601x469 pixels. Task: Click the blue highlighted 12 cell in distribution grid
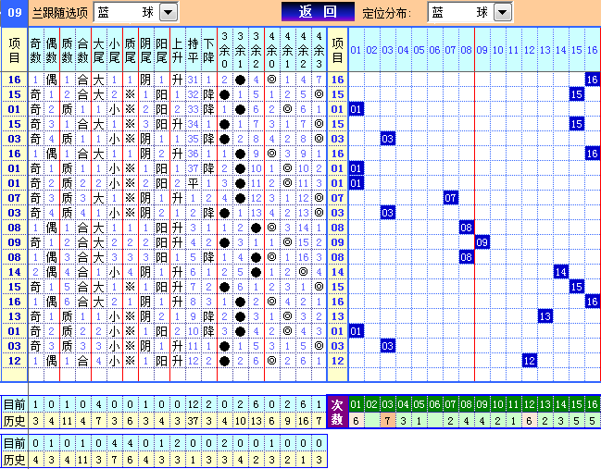(530, 361)
